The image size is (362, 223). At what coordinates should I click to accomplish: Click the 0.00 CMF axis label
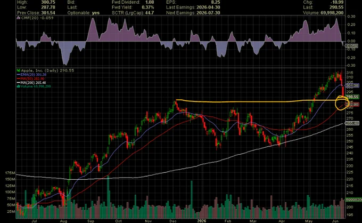pos(351,41)
